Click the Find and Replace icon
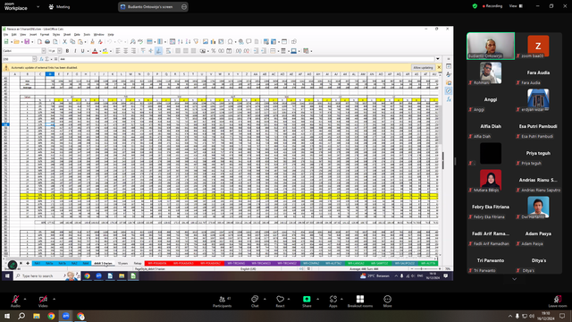This screenshot has height=322, width=572. pyautogui.click(x=133, y=42)
